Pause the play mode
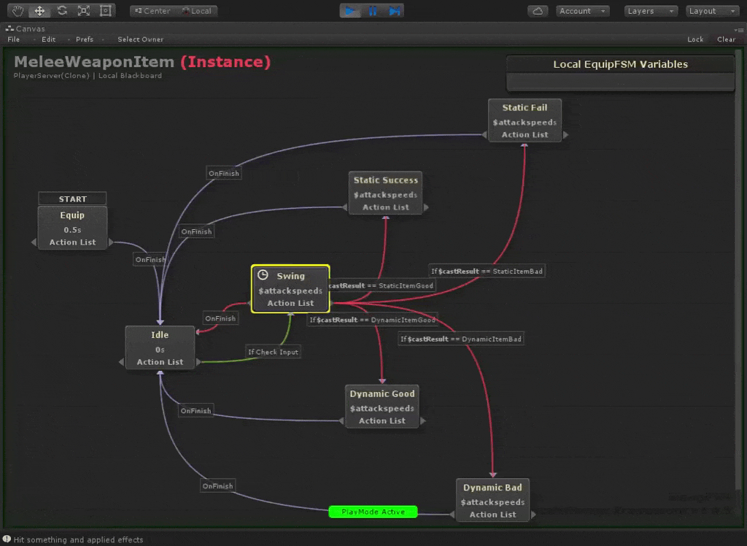 pyautogui.click(x=372, y=11)
